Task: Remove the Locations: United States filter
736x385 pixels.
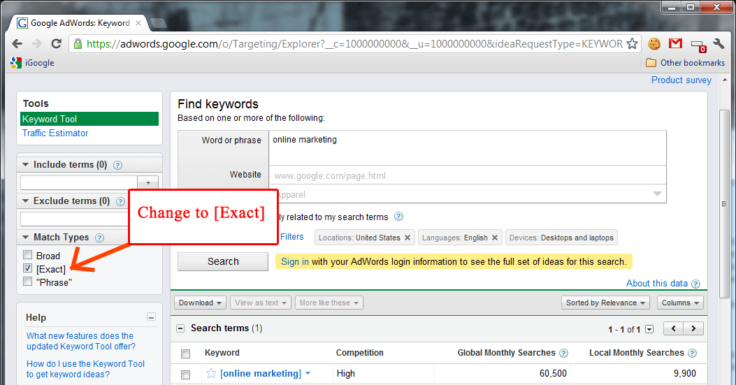Action: 407,238
